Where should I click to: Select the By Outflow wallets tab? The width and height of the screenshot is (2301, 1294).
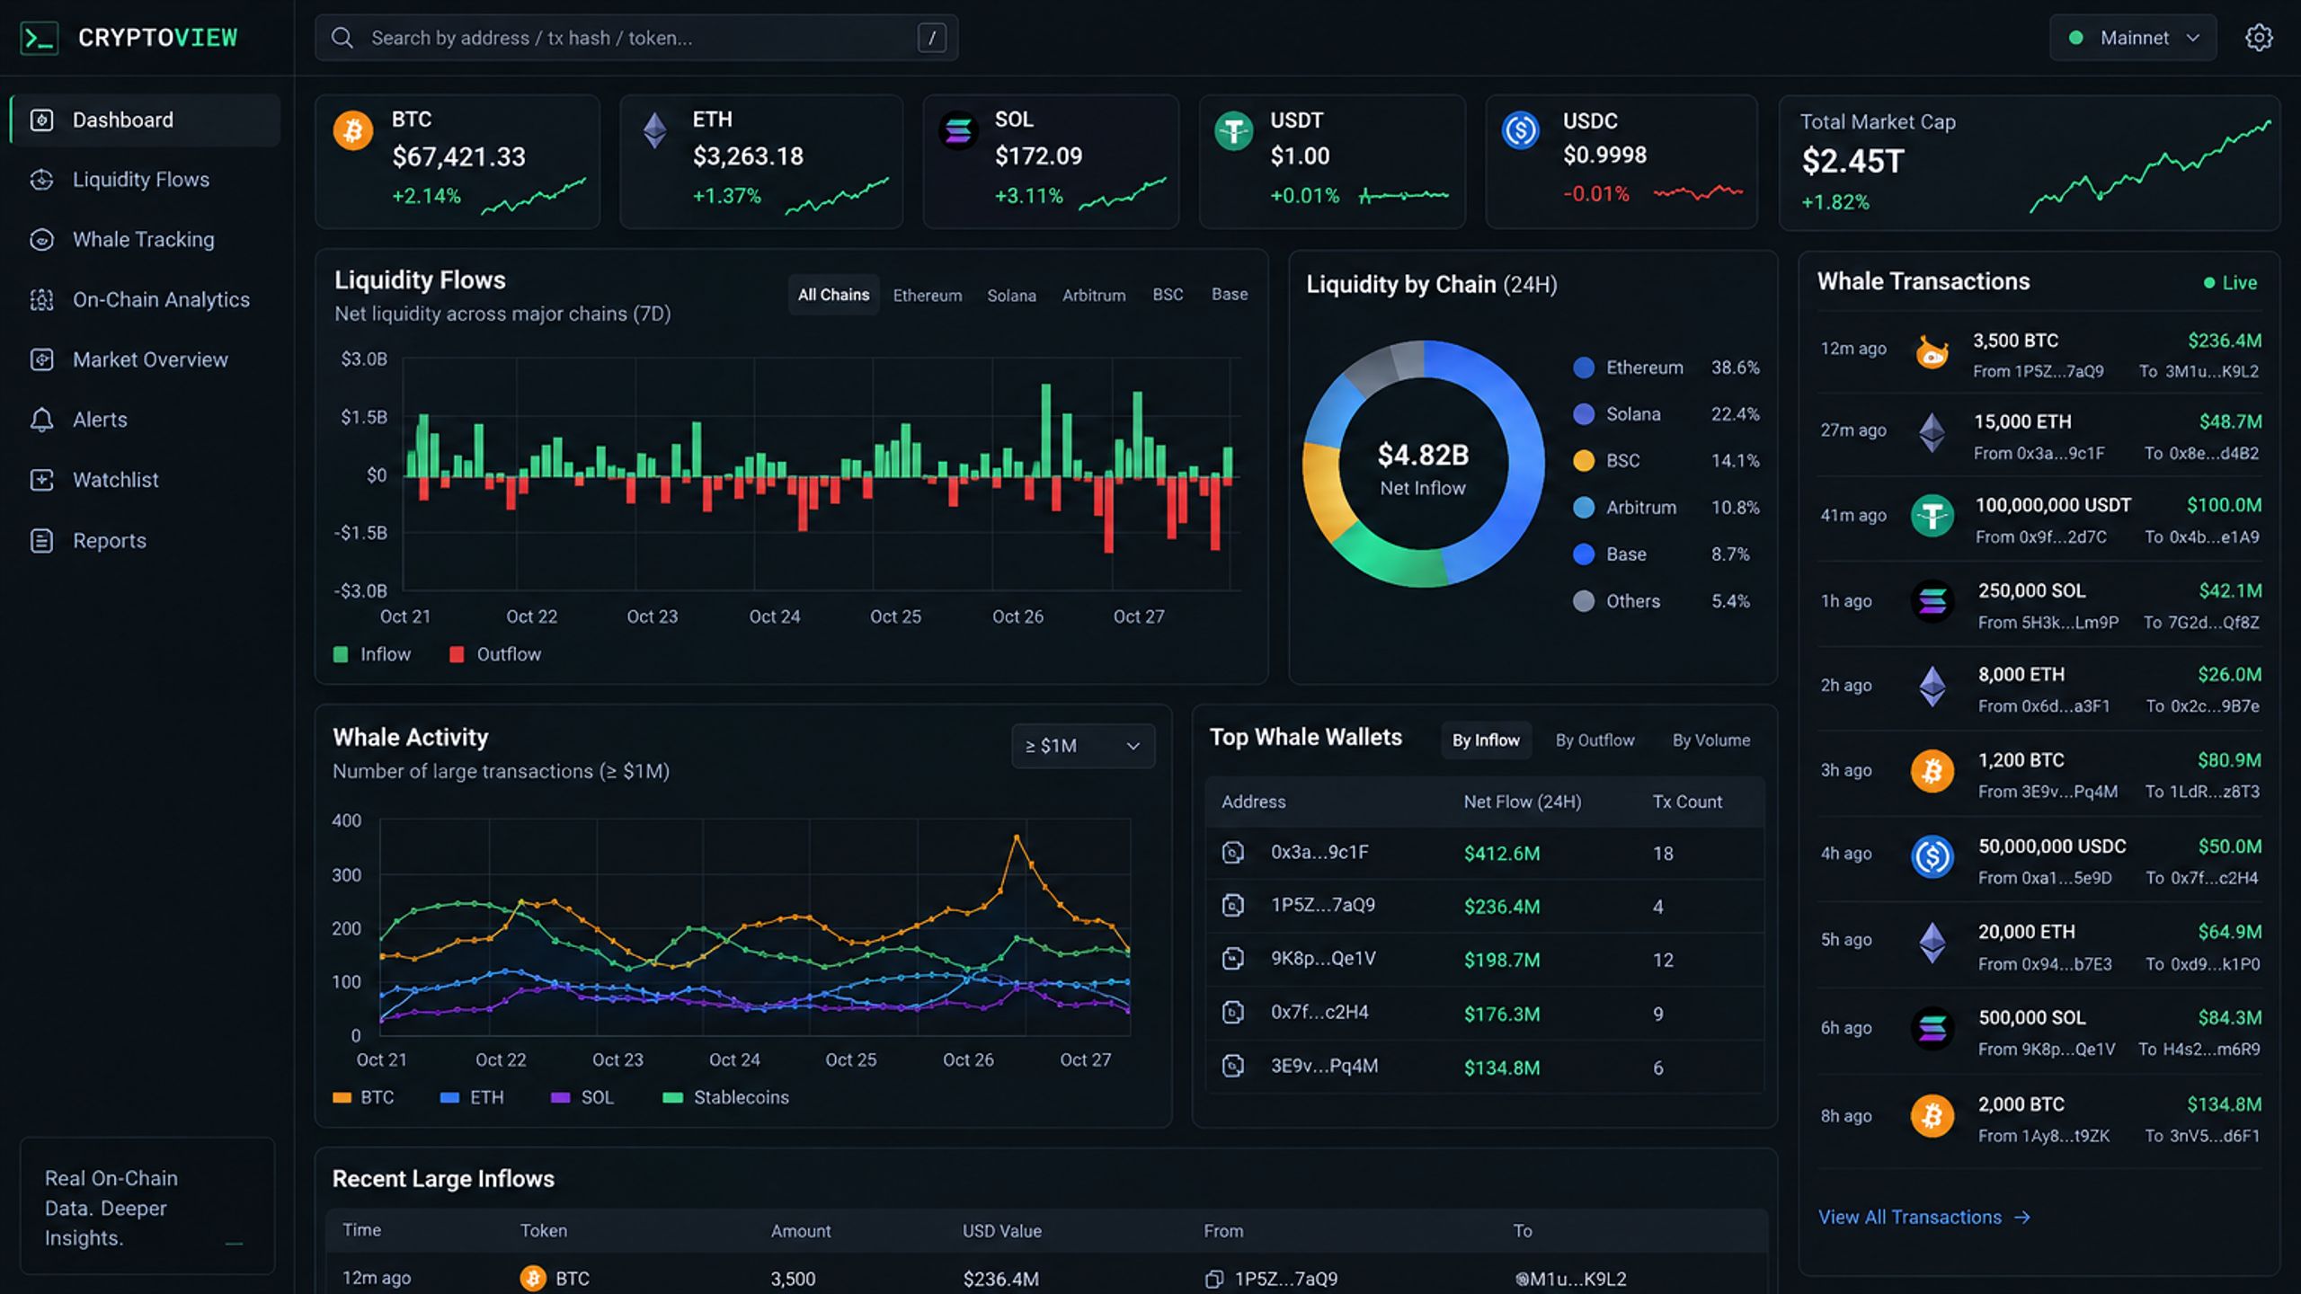(1595, 740)
